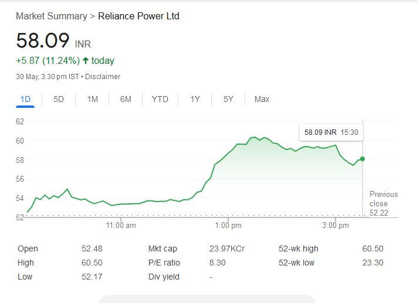
Task: Click the 3:00 pm axis label
Action: pos(336,226)
